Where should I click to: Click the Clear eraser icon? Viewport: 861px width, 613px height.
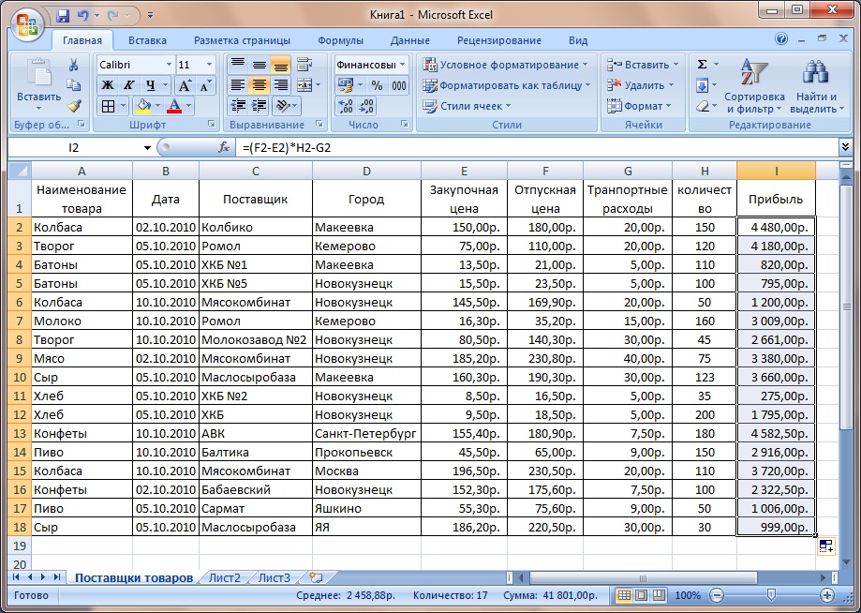coord(702,106)
